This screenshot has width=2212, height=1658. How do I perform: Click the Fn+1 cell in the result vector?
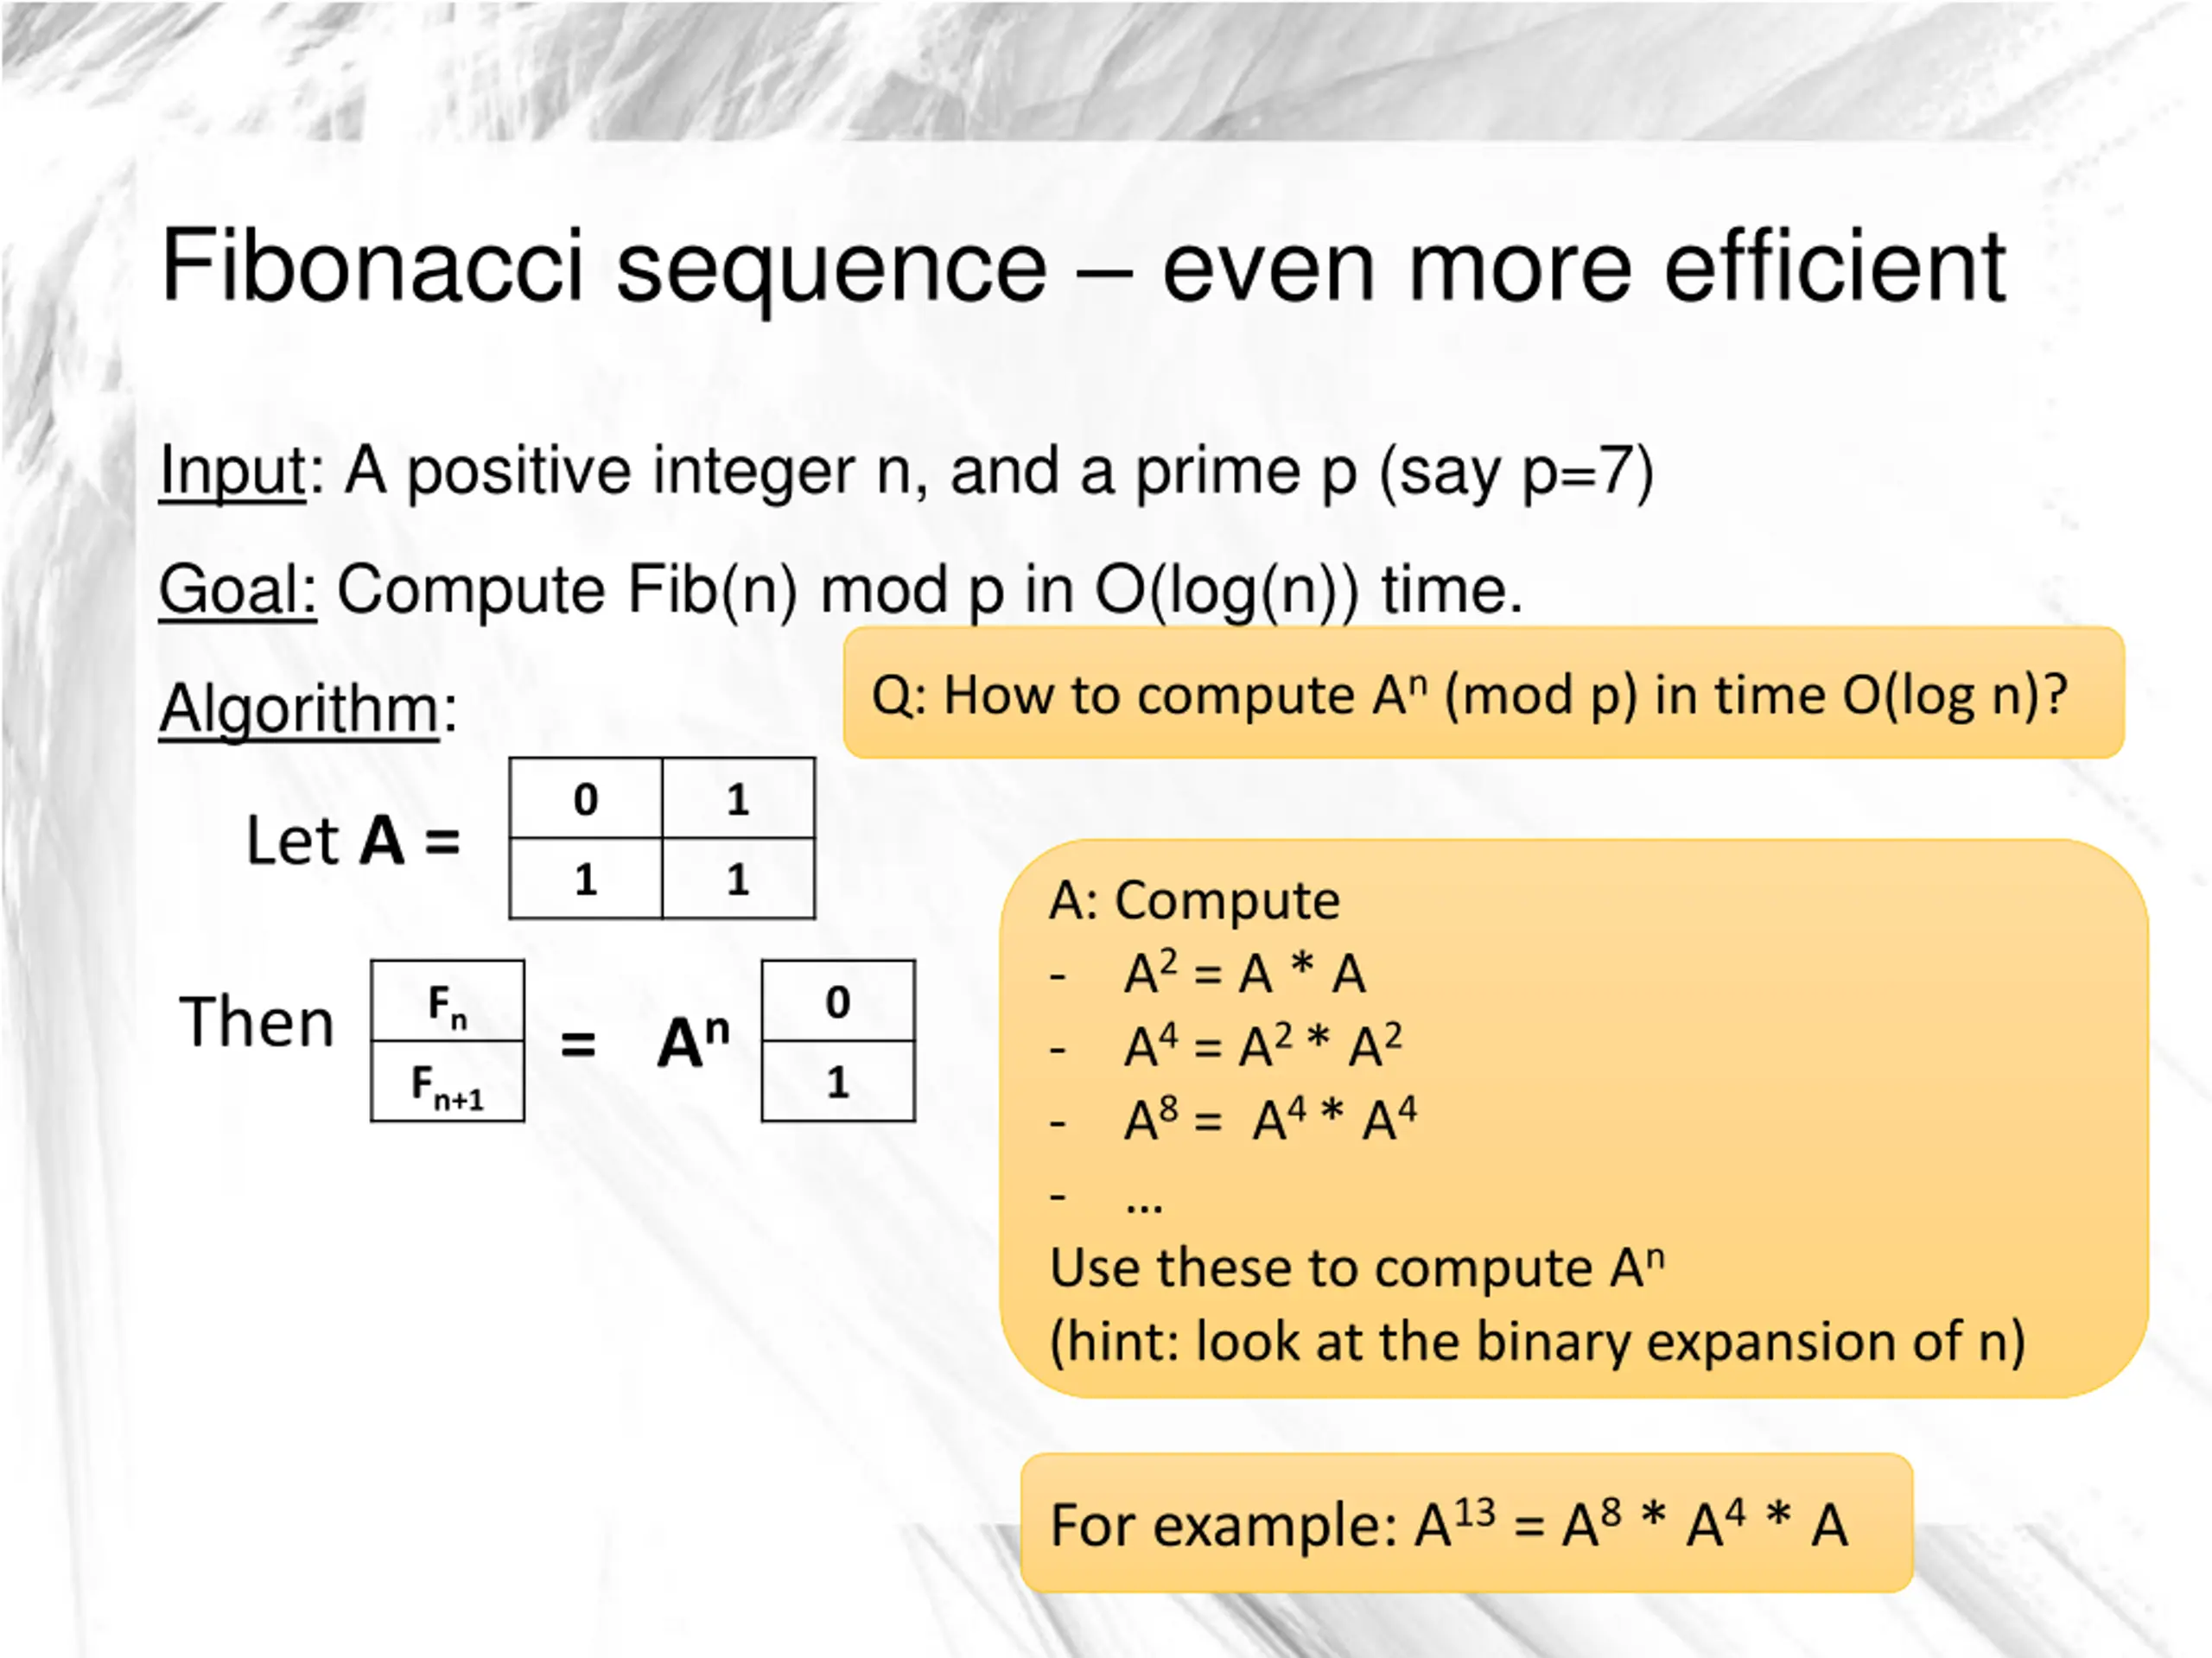(x=447, y=1082)
